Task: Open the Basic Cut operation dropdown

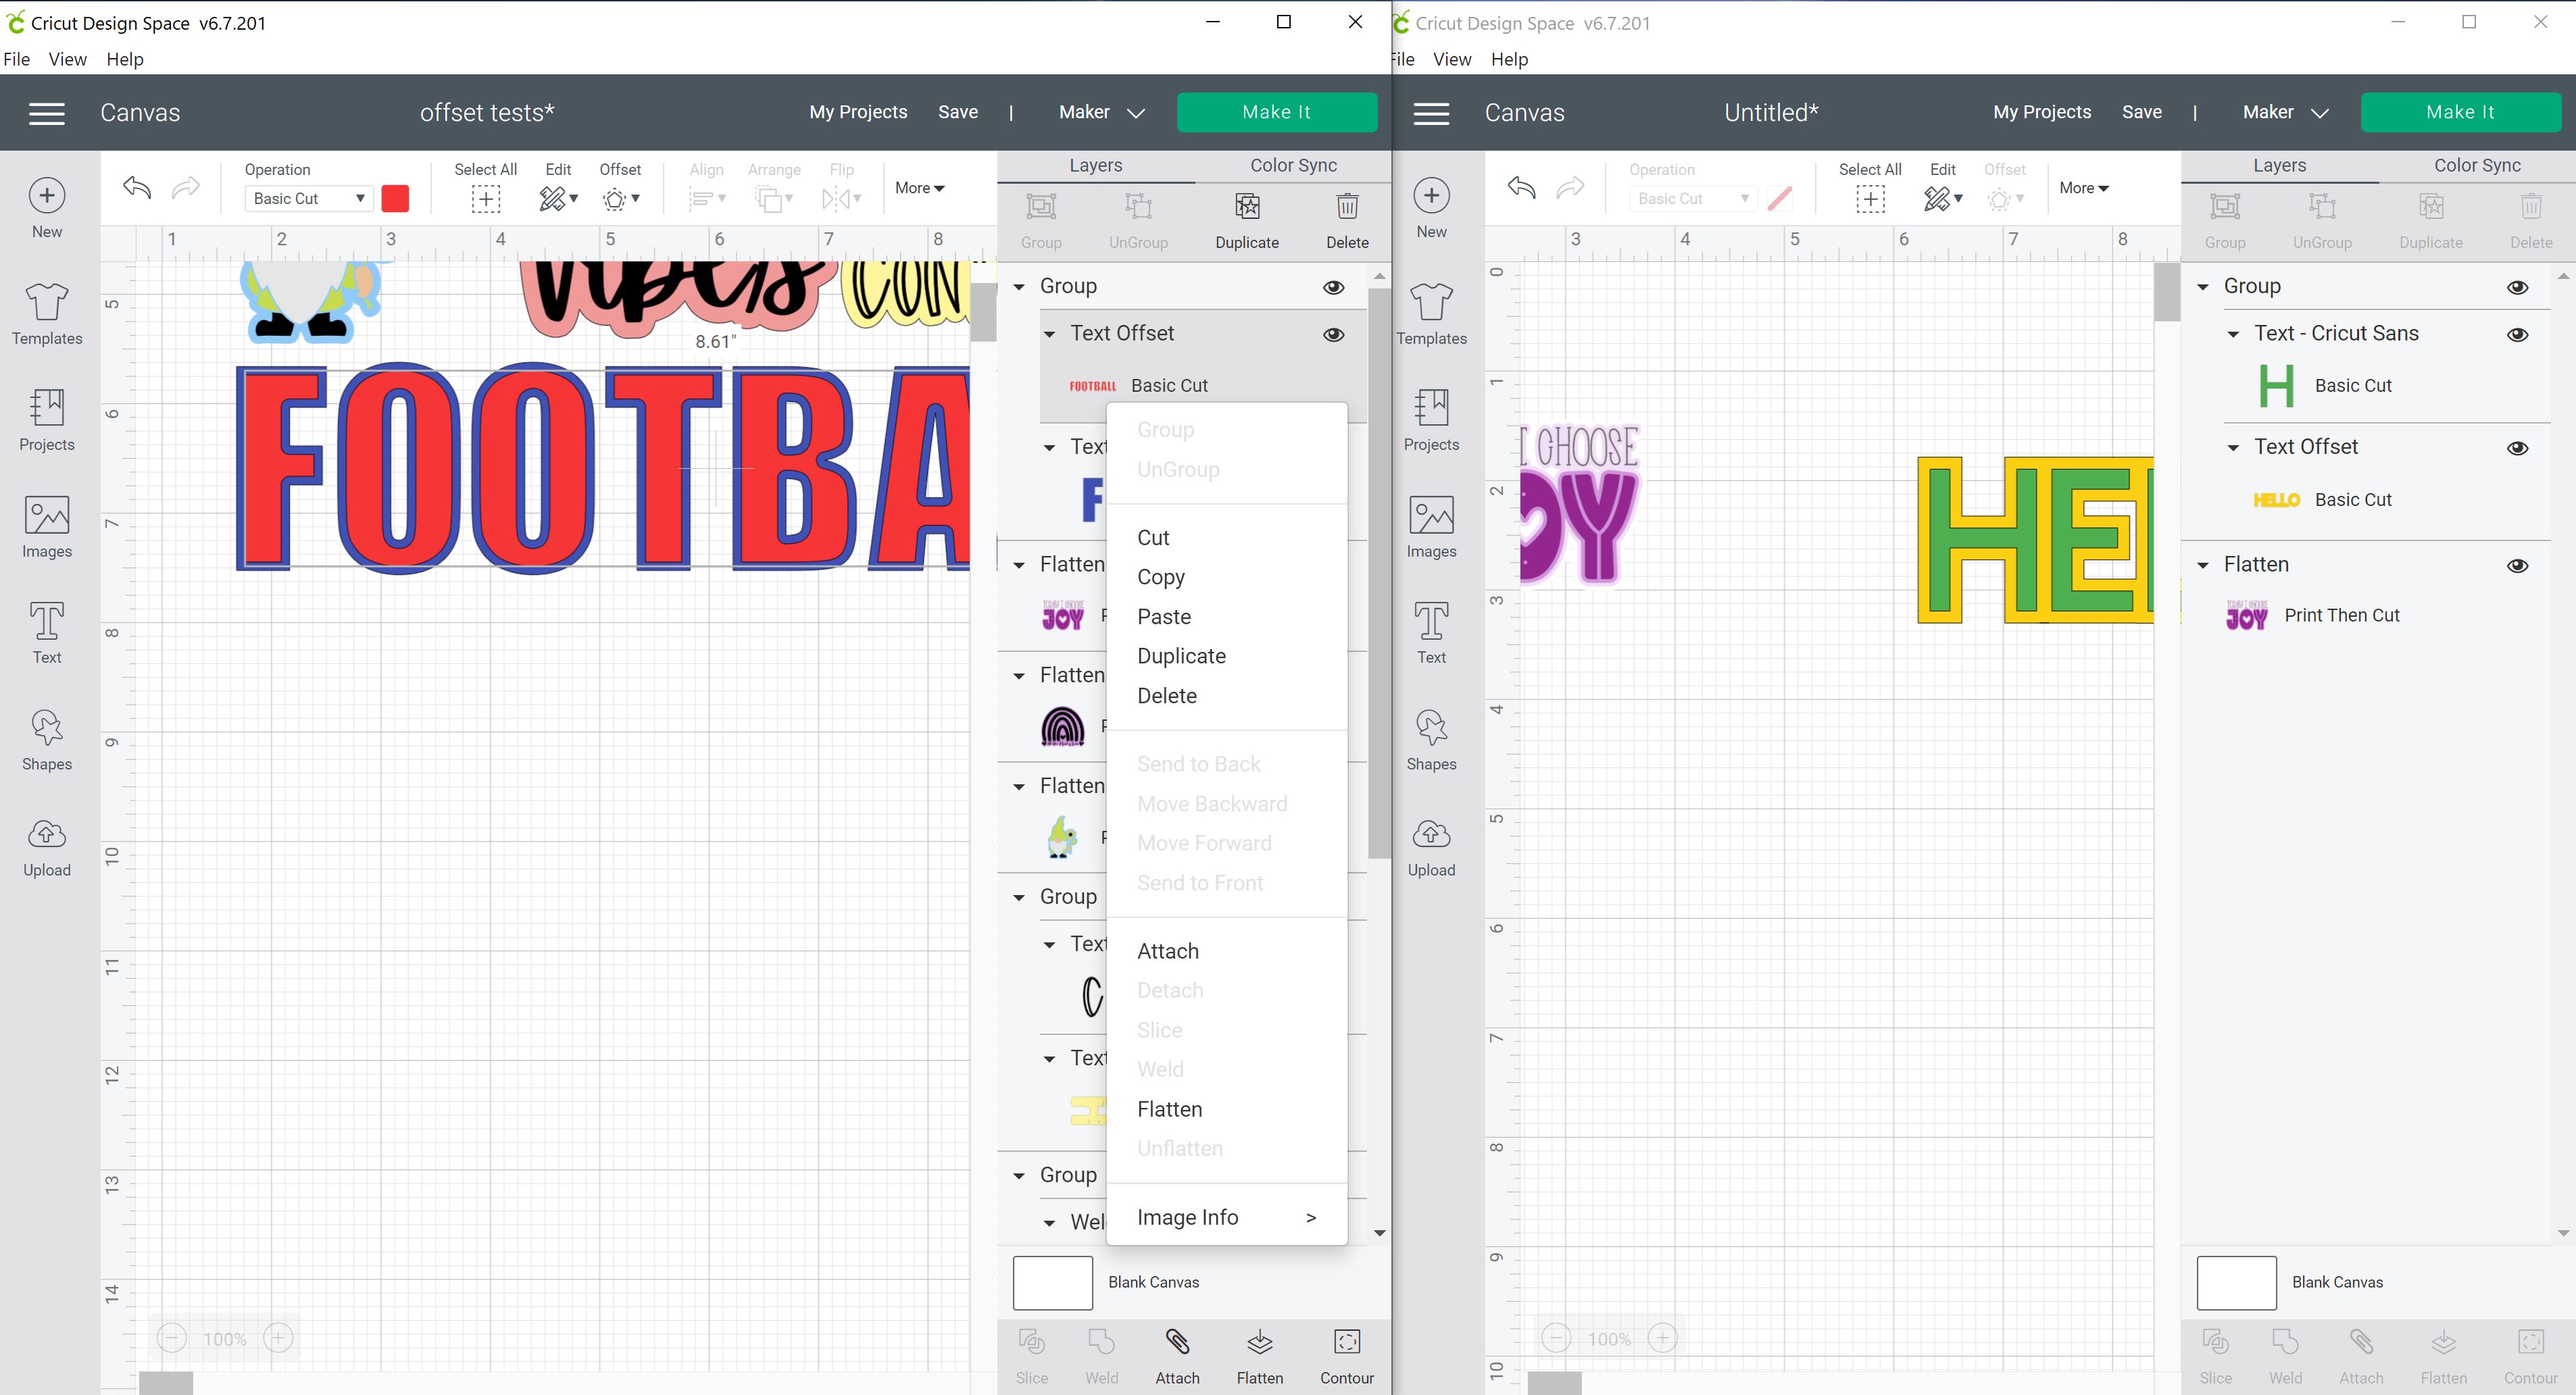Action: click(308, 199)
